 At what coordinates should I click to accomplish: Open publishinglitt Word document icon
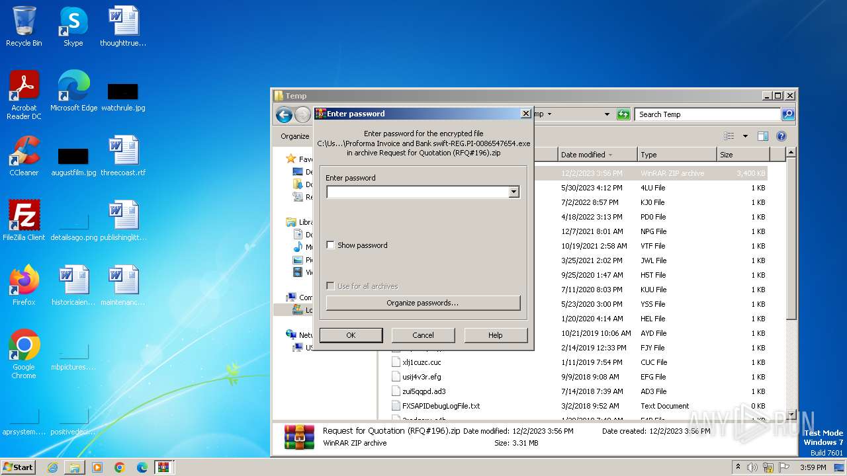click(123, 221)
